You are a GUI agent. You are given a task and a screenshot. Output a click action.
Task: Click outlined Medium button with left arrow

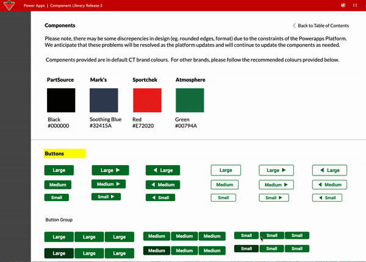click(x=329, y=185)
